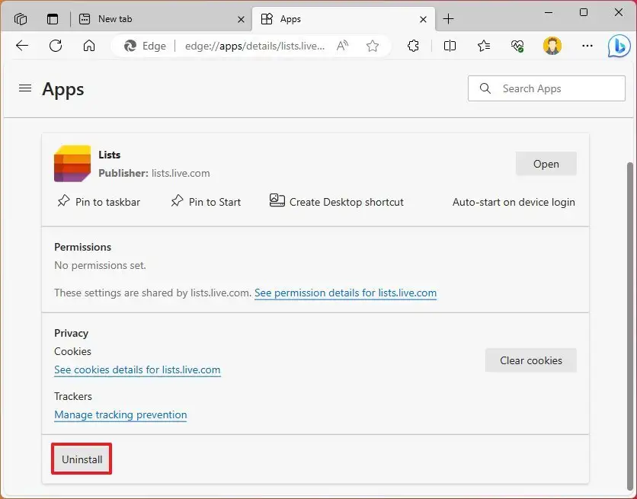Open the Apps hamburger menu
Viewport: 637px width, 499px height.
coord(24,88)
